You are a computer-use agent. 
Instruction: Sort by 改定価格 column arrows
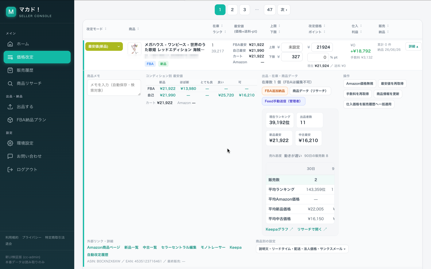coord(324,26)
